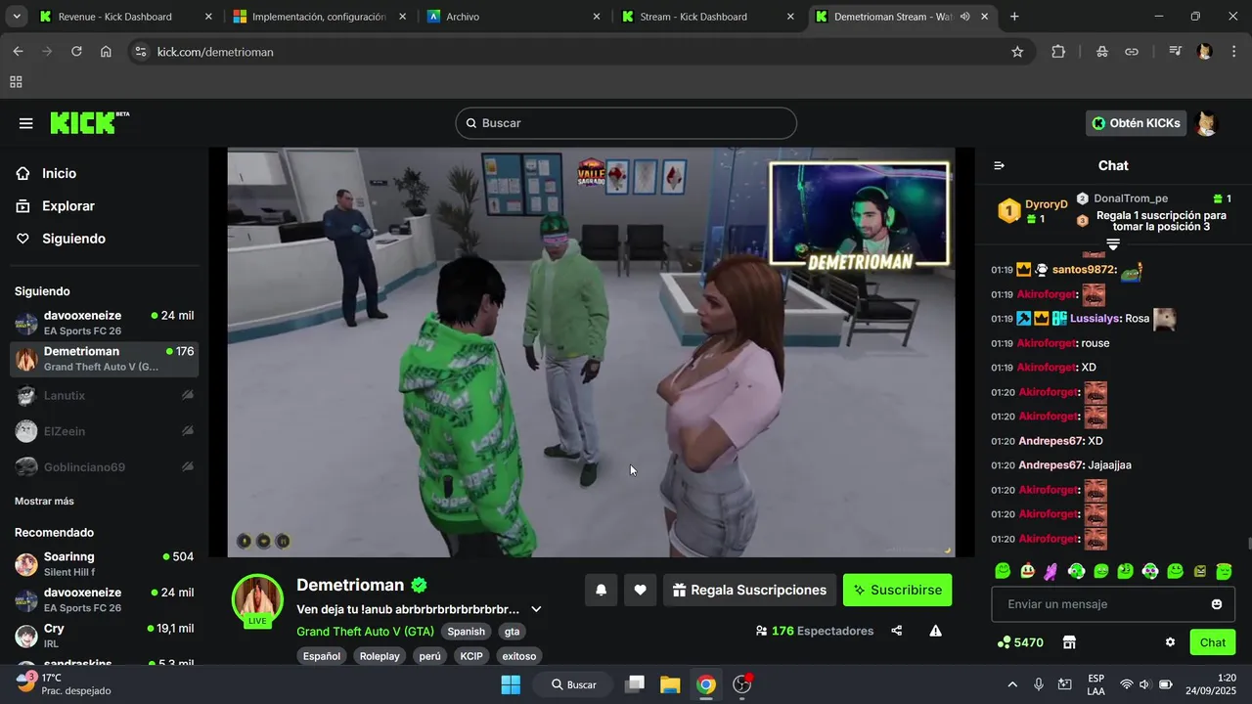
Task: Open the channel points shop icon
Action: [x=1069, y=642]
